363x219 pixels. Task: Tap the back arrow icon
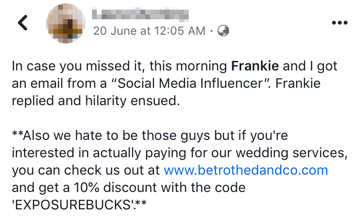pos(23,23)
